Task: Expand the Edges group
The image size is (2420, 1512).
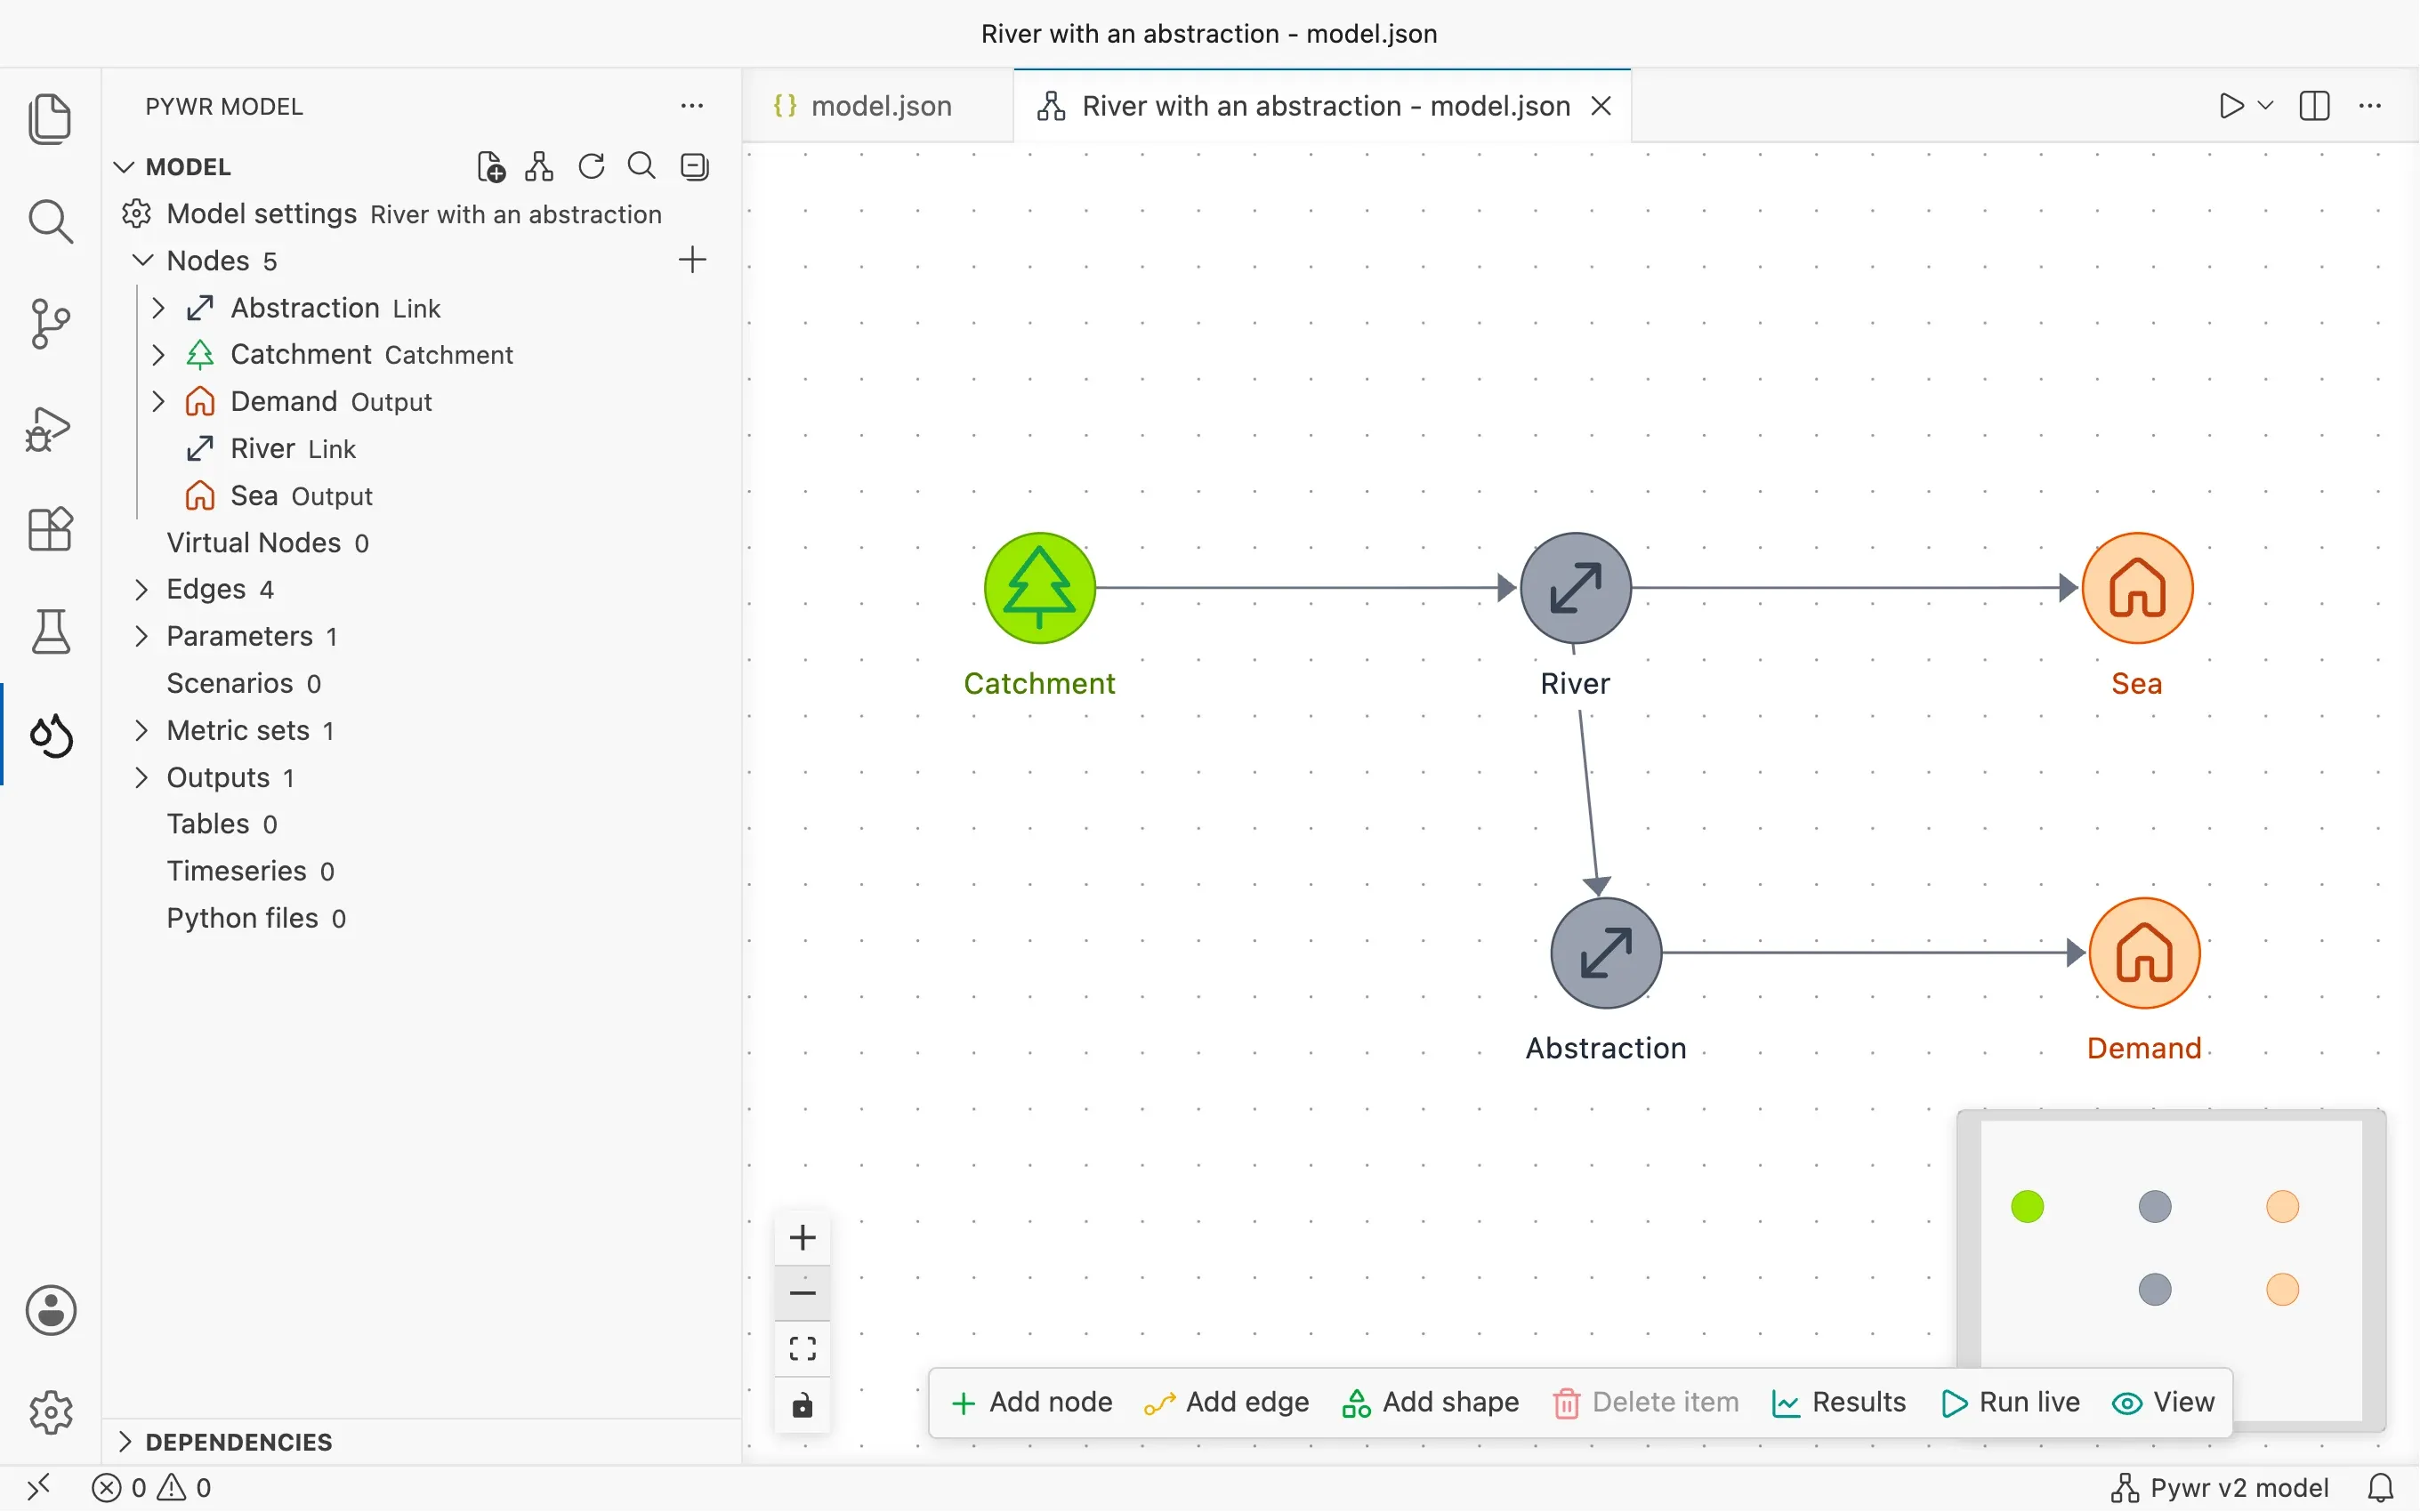Action: [x=141, y=589]
